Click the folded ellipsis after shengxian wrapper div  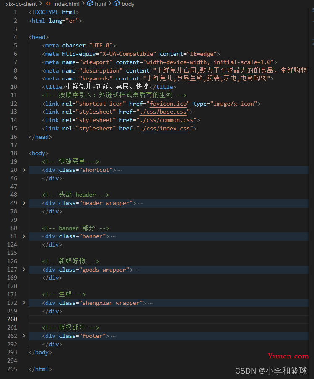[x=150, y=303]
